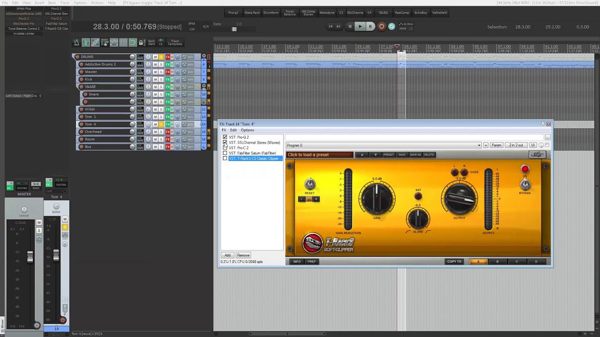
Task: Enable T-RackS CS Classic Clipper checkbox
Action: click(x=225, y=158)
